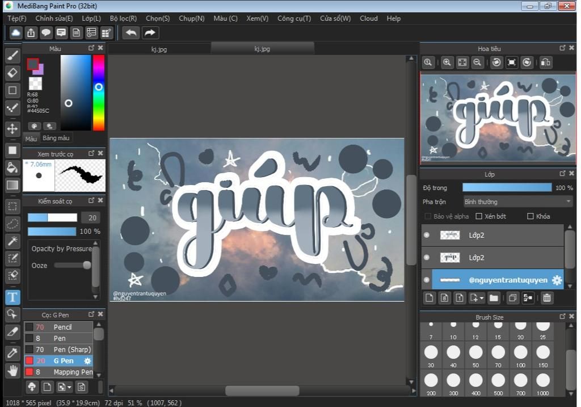The height and width of the screenshot is (407, 581).
Task: Zoom out using Navigator magnifier minus
Action: (477, 62)
